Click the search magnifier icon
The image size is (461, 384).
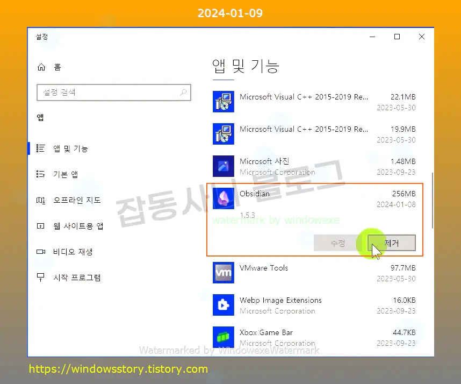point(183,93)
